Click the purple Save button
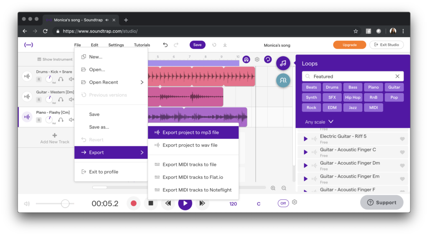This screenshot has height=236, width=428. click(197, 45)
